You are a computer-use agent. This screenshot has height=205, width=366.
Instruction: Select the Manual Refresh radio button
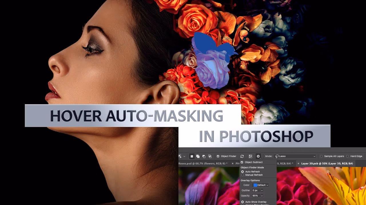(243, 175)
